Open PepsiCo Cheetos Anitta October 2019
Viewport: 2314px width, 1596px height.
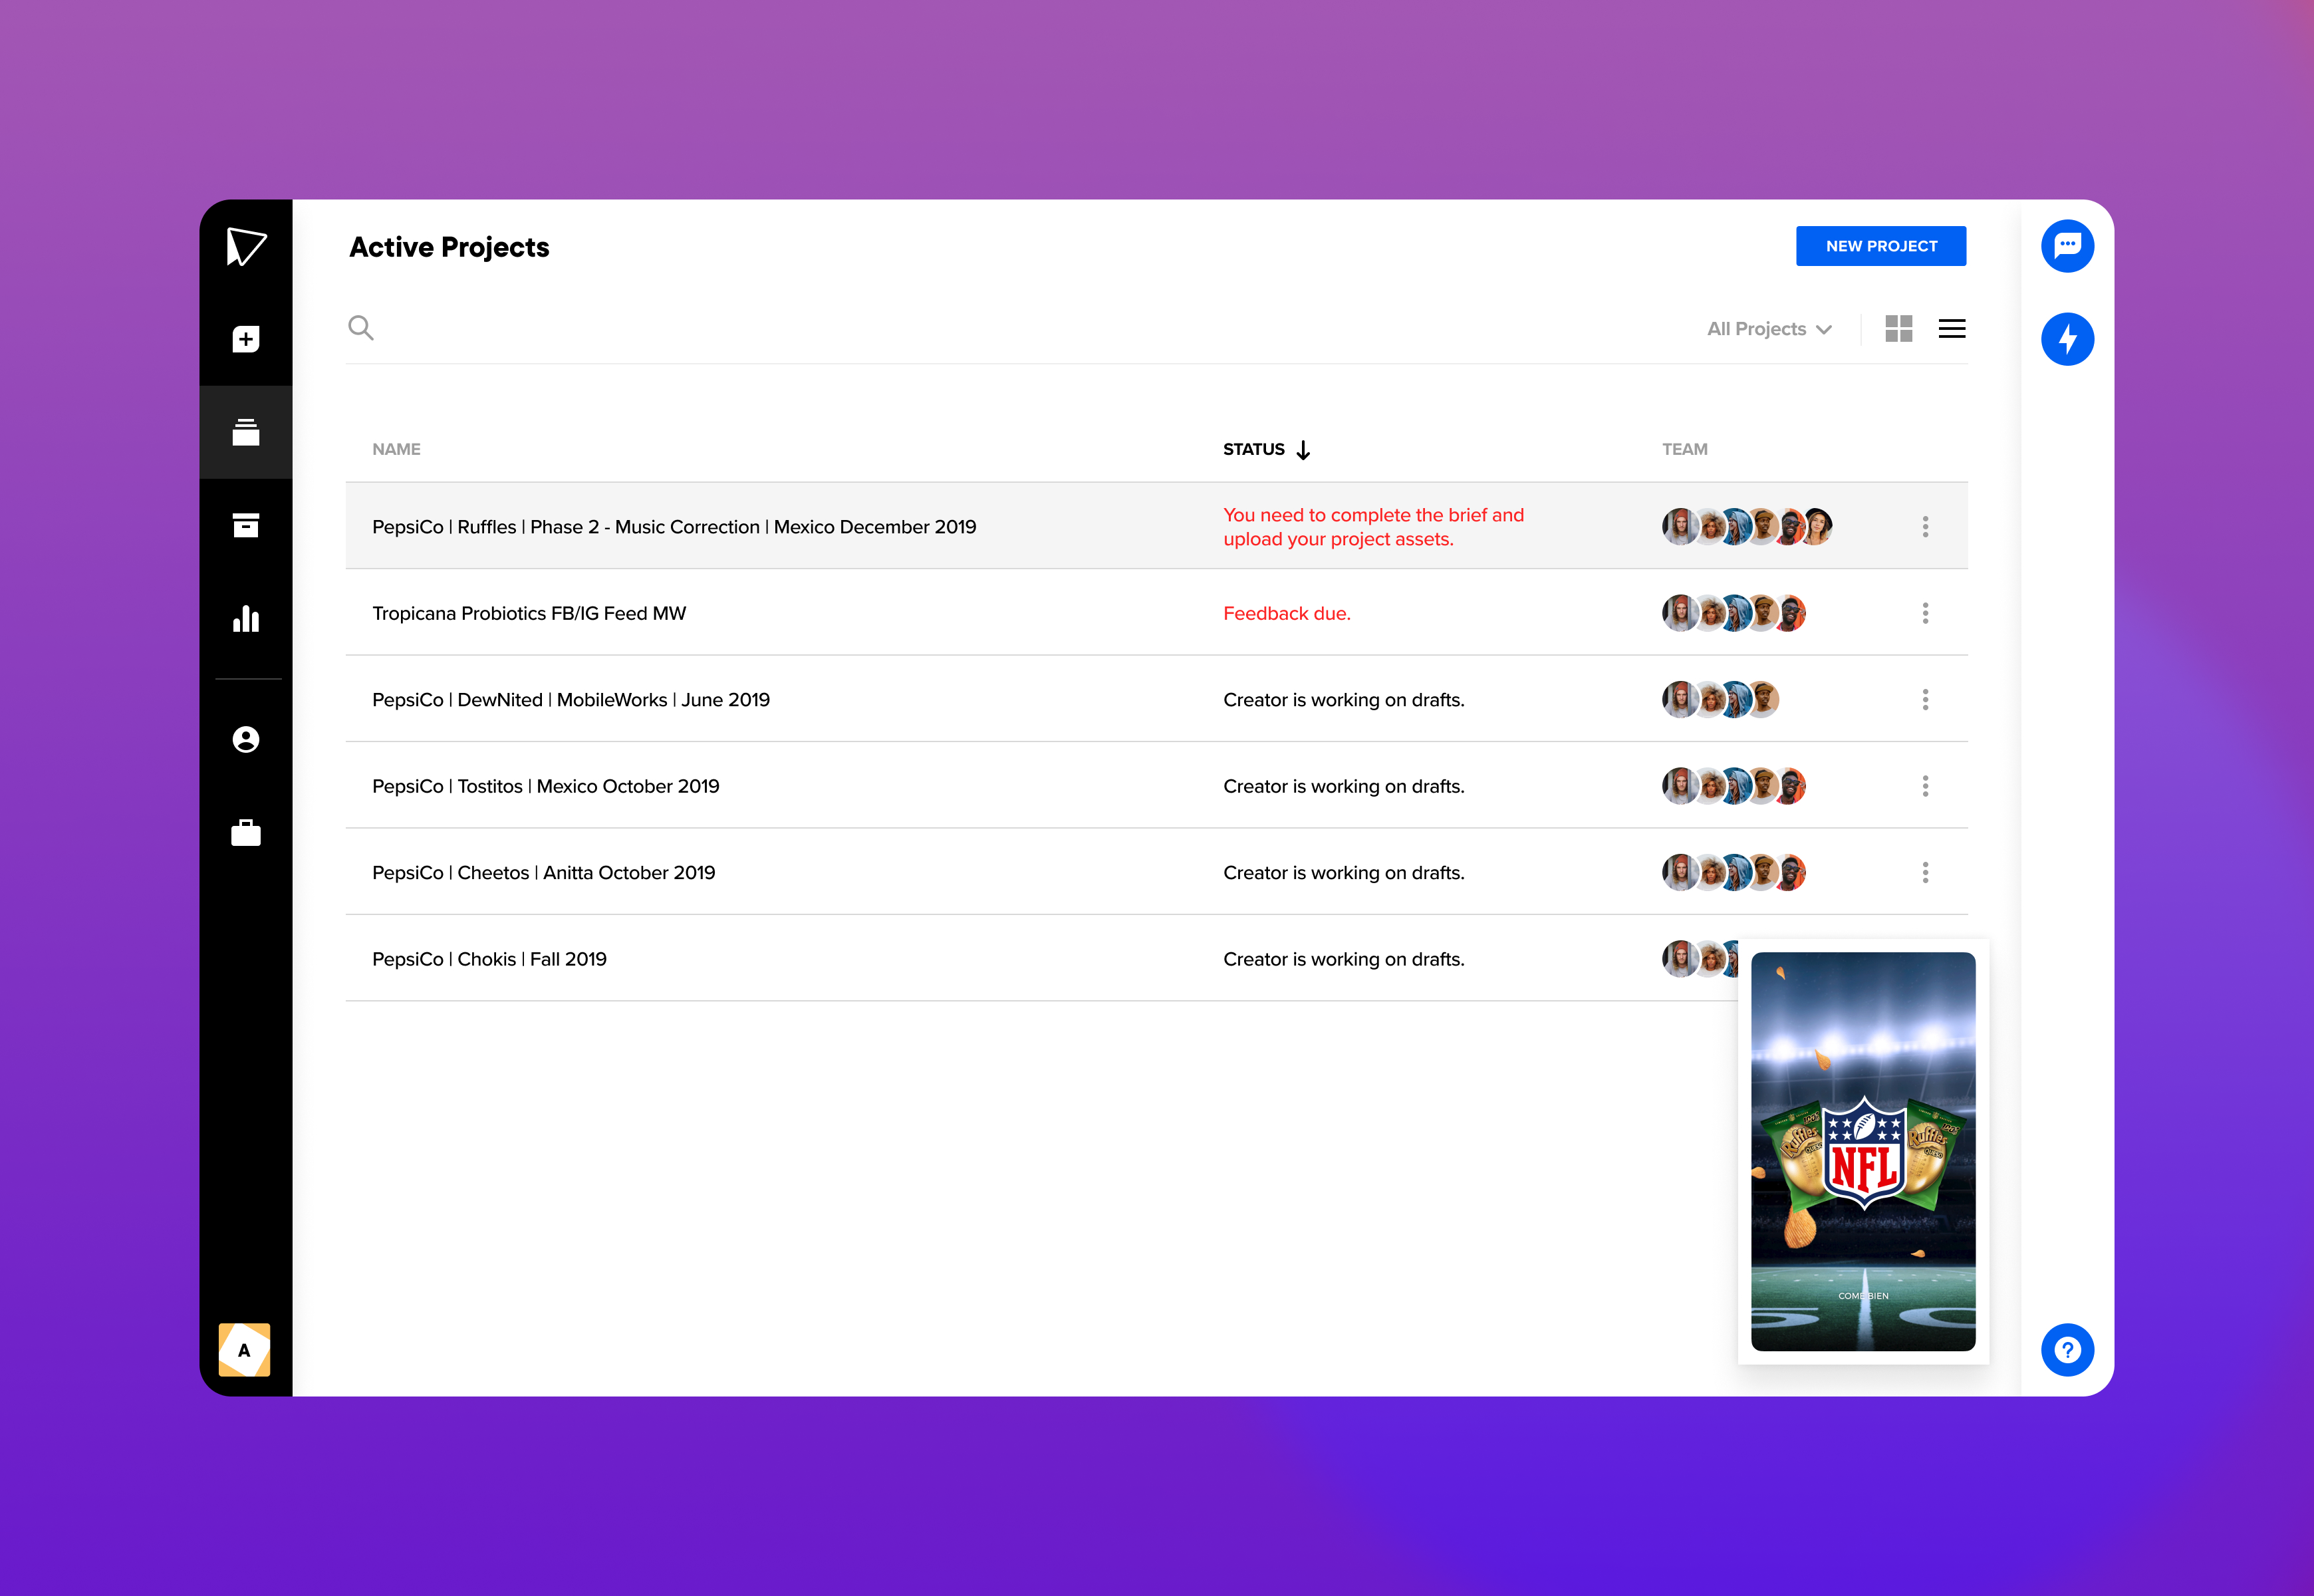coord(544,873)
